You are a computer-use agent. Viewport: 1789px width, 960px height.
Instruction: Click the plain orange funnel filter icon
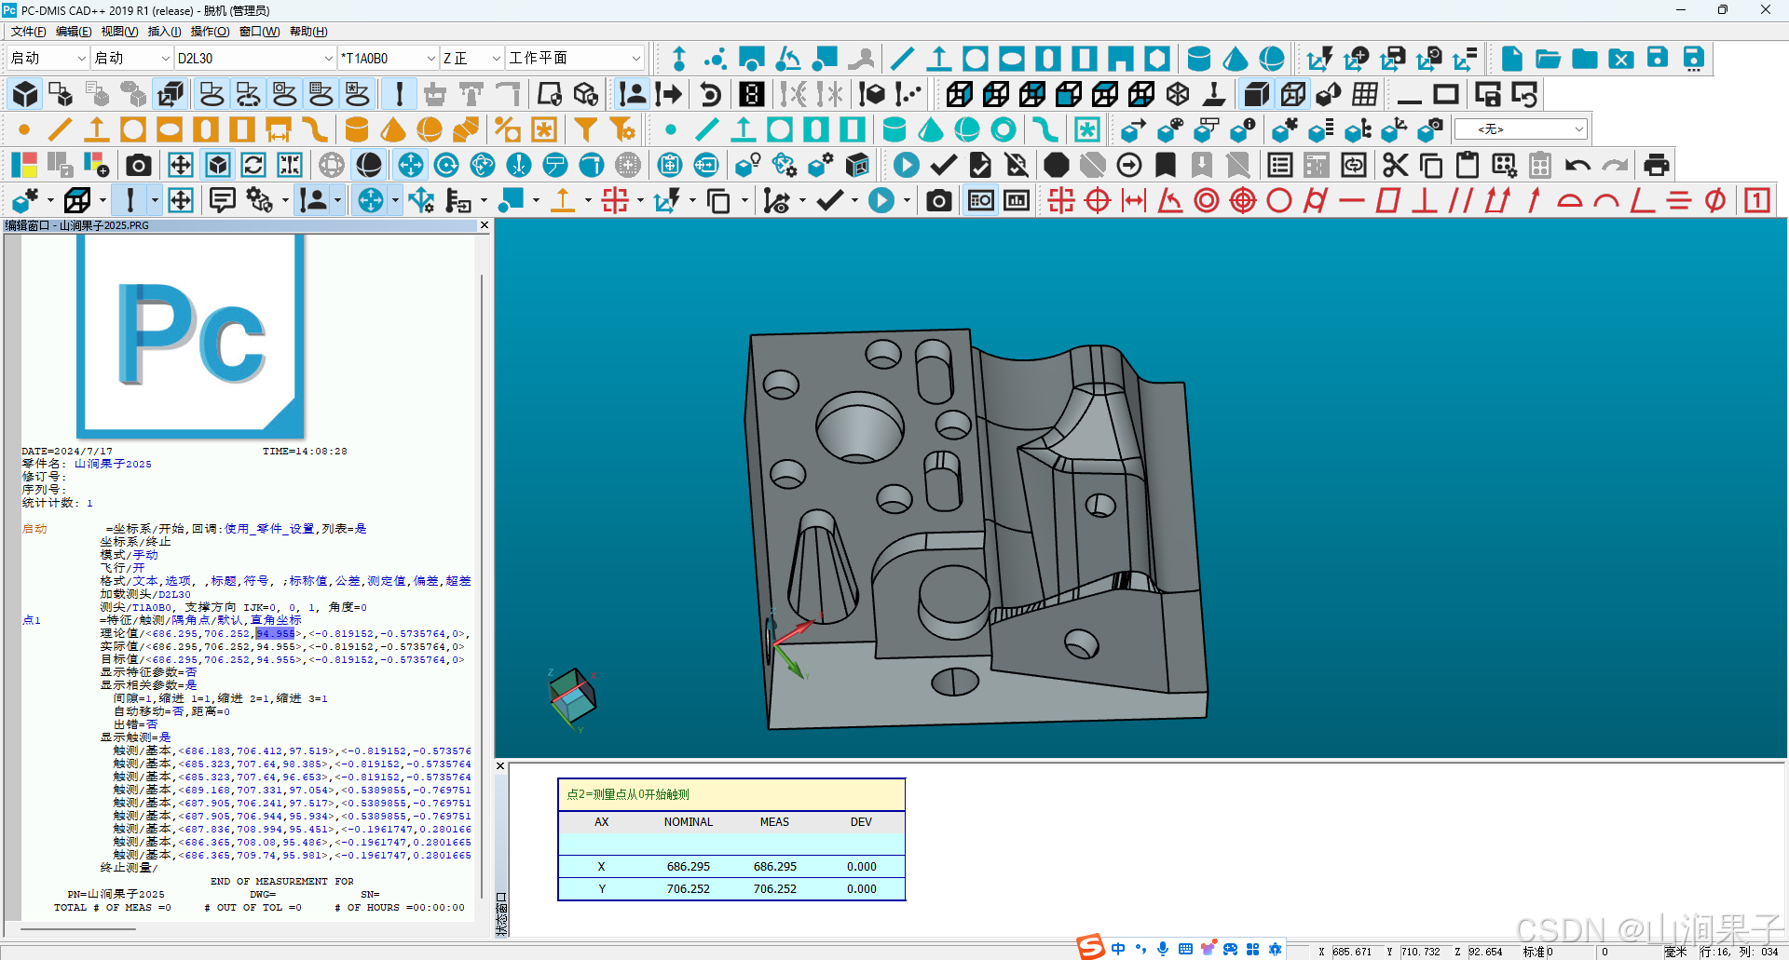pyautogui.click(x=585, y=129)
